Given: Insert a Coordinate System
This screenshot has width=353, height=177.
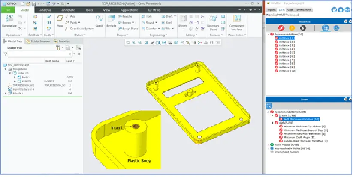Looking at the screenshot, I should tap(80, 29).
